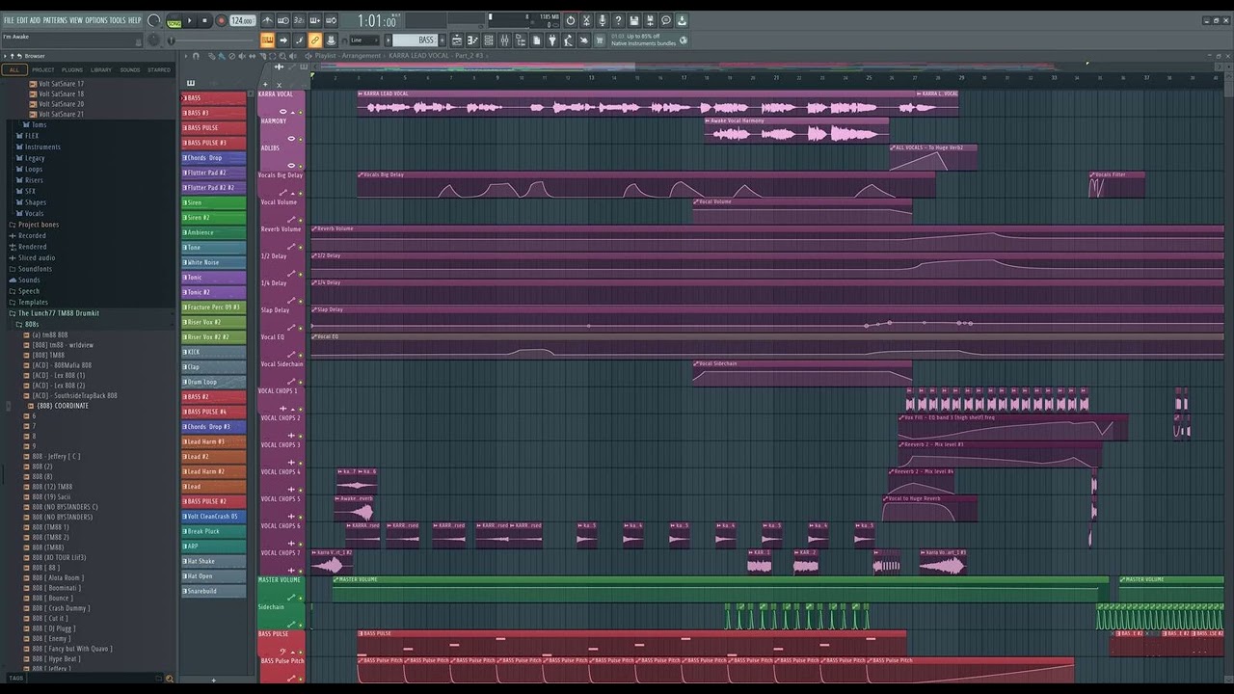Open the Channel rack icon

(488, 40)
